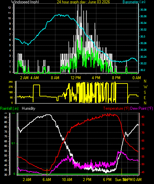Select barometer axis value 30.3

tap(143, 36)
